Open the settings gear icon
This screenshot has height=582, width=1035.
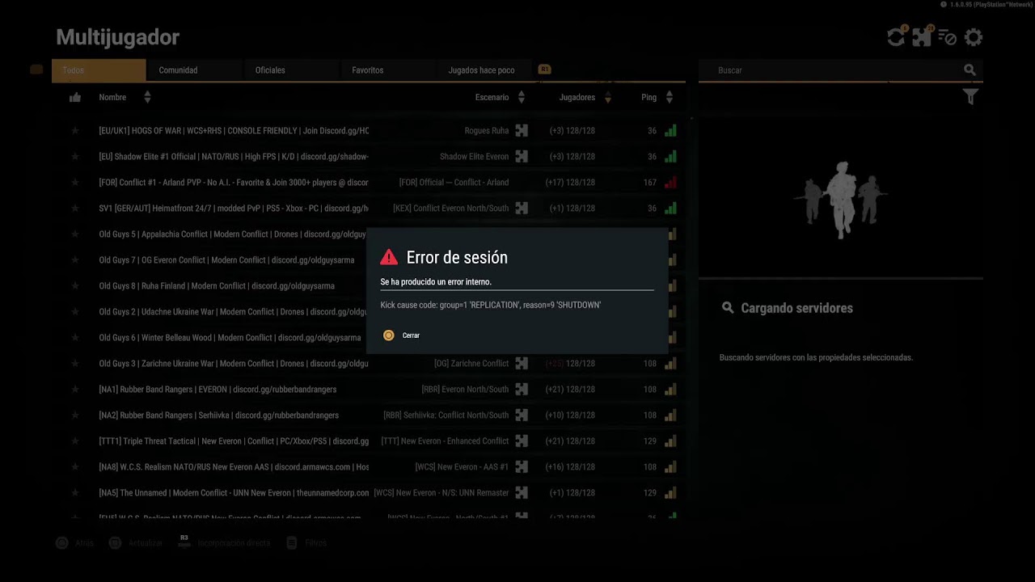(x=974, y=37)
